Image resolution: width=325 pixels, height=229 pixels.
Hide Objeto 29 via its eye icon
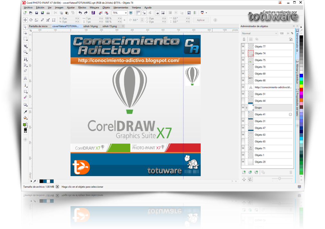[243, 162]
